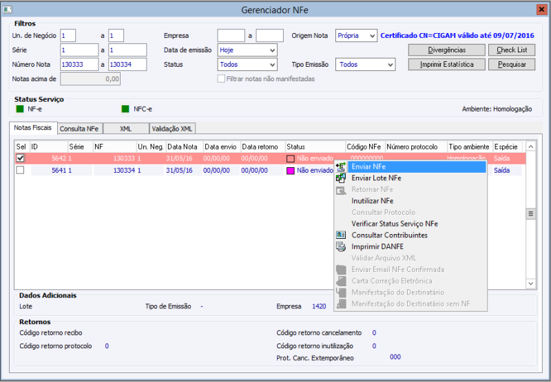Click the Carta Correção Eletrônica icon

tap(341, 281)
